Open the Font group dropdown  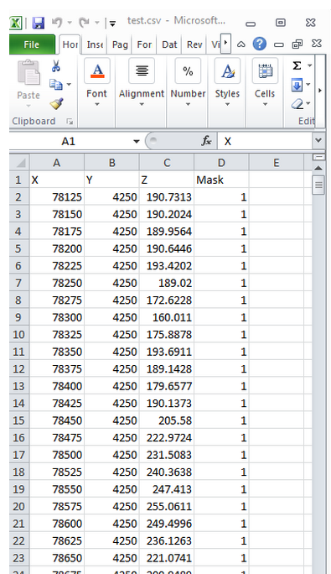[x=97, y=104]
